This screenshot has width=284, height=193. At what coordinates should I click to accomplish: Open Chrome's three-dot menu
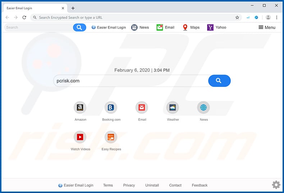[x=276, y=18]
